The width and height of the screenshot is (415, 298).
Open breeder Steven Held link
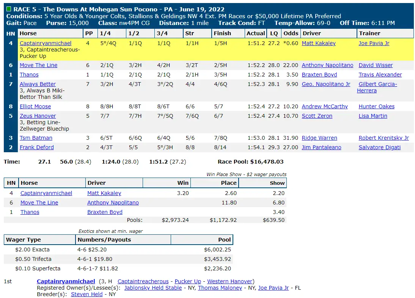pos(86,294)
